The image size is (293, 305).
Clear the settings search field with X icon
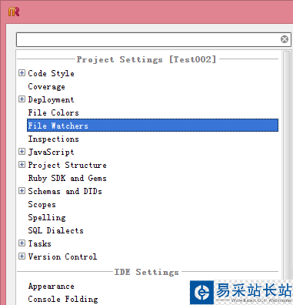click(285, 39)
